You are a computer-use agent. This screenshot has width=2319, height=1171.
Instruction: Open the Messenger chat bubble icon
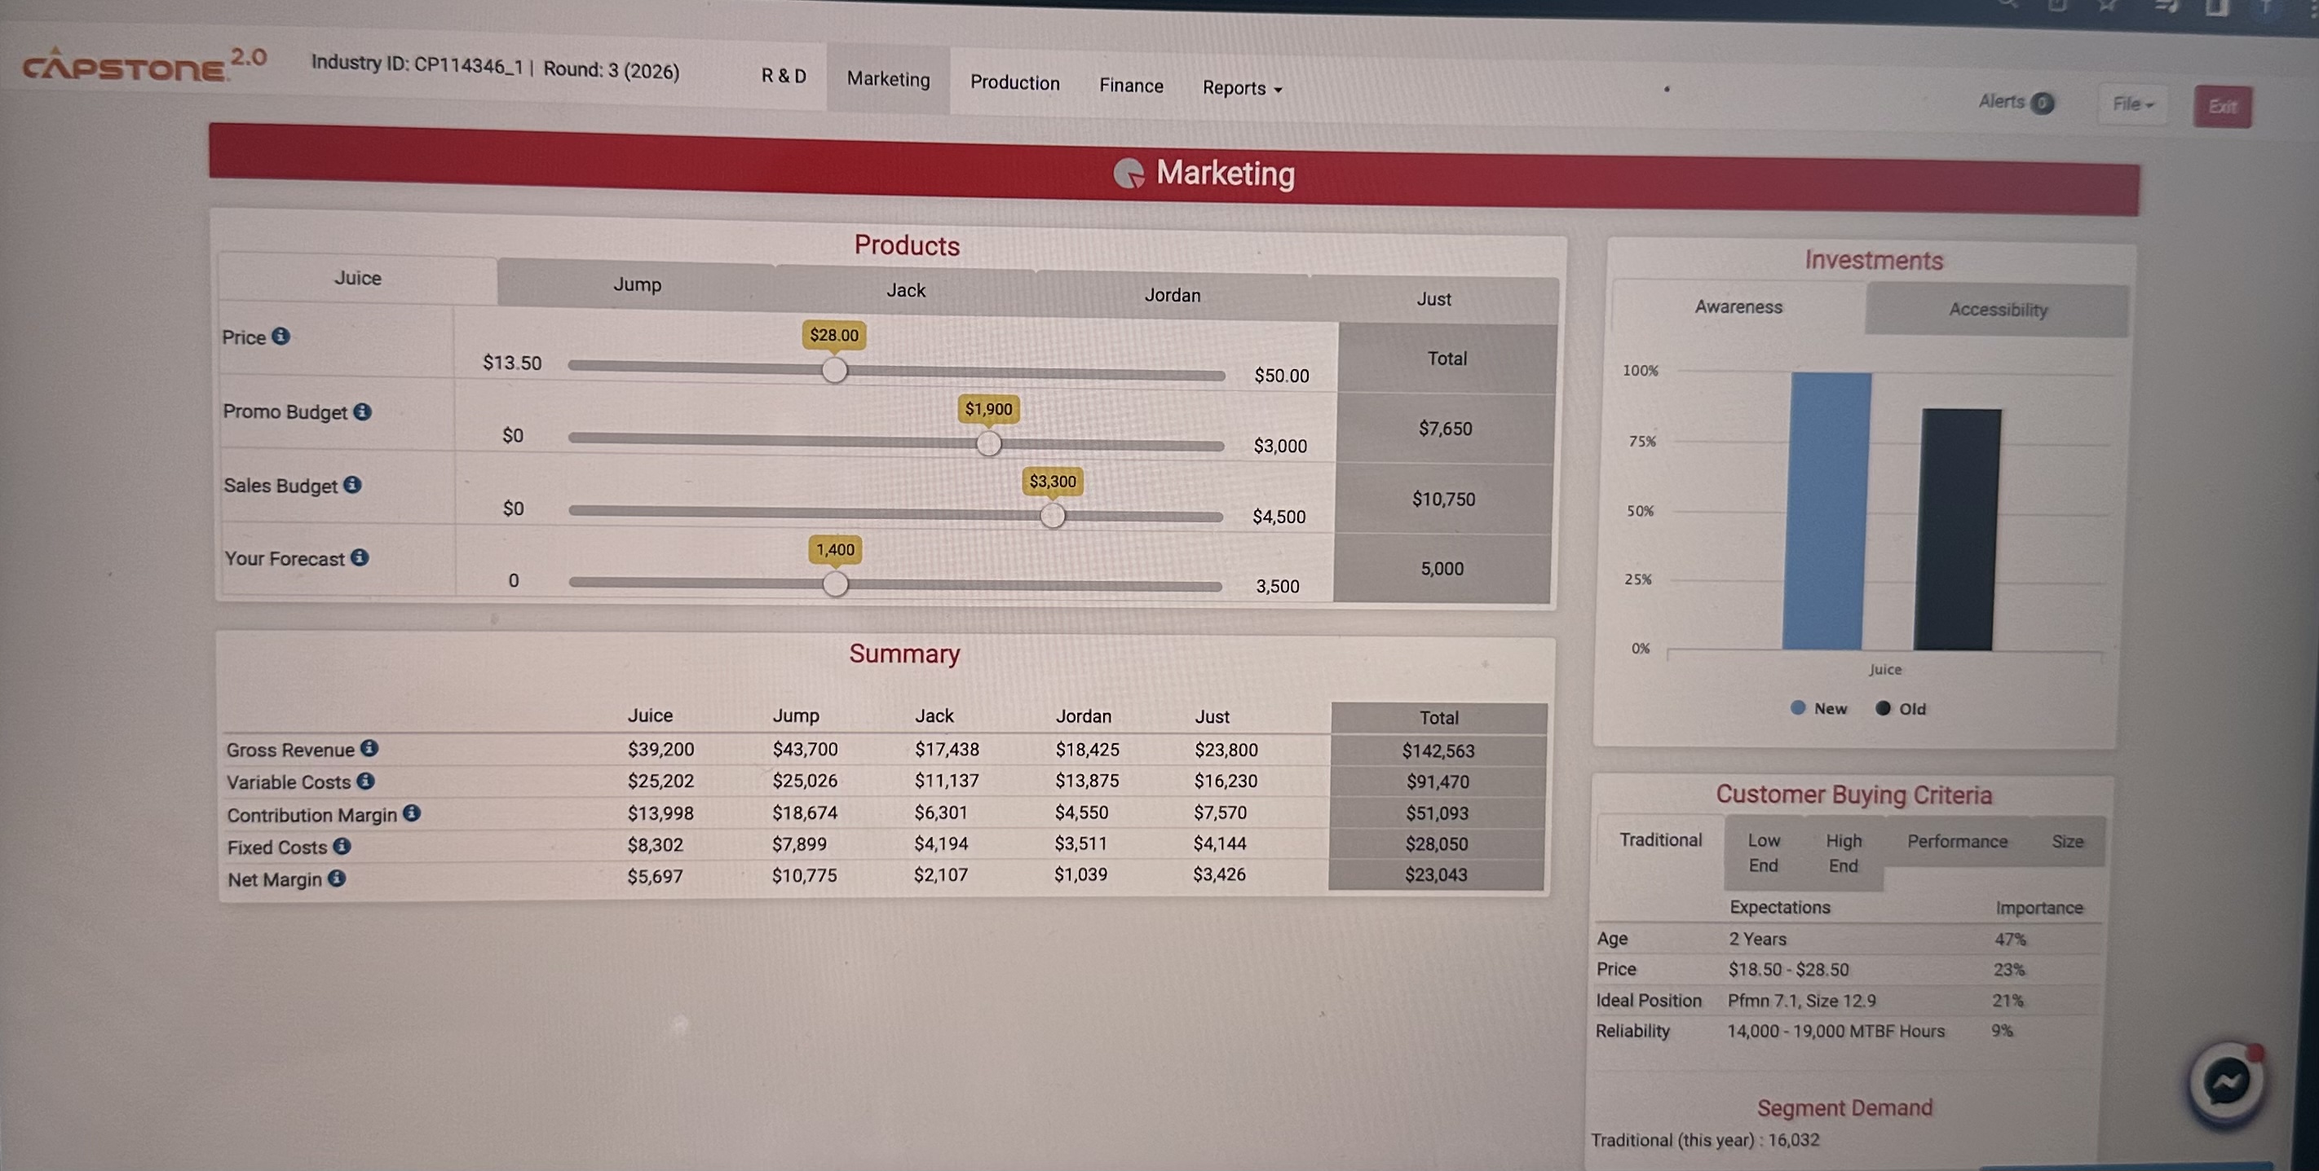pos(2225,1082)
